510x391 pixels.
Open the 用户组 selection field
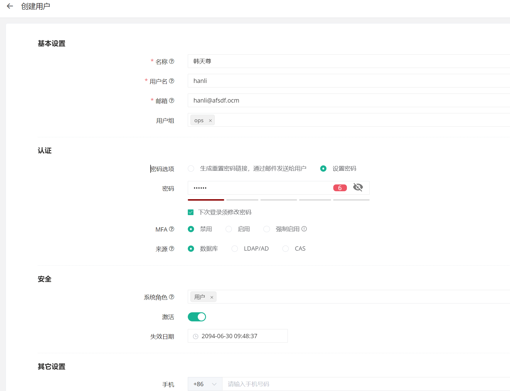coord(341,120)
